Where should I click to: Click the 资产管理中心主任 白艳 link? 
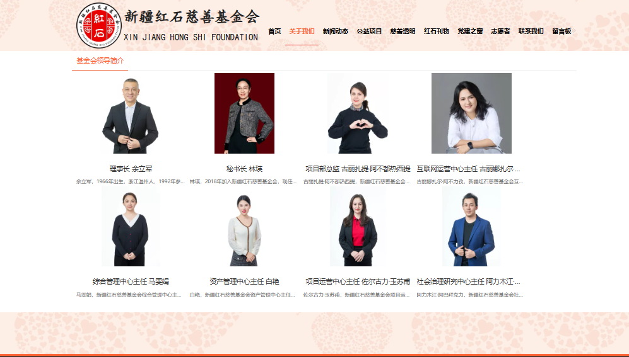(244, 281)
